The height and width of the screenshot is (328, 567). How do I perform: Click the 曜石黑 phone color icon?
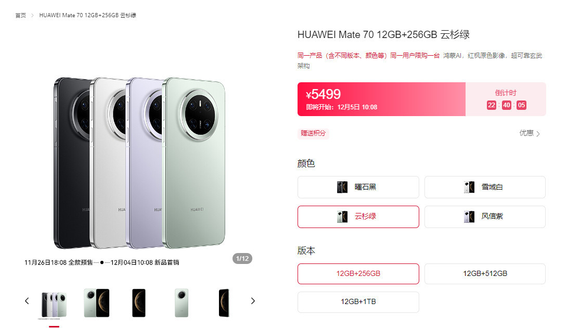coord(342,187)
